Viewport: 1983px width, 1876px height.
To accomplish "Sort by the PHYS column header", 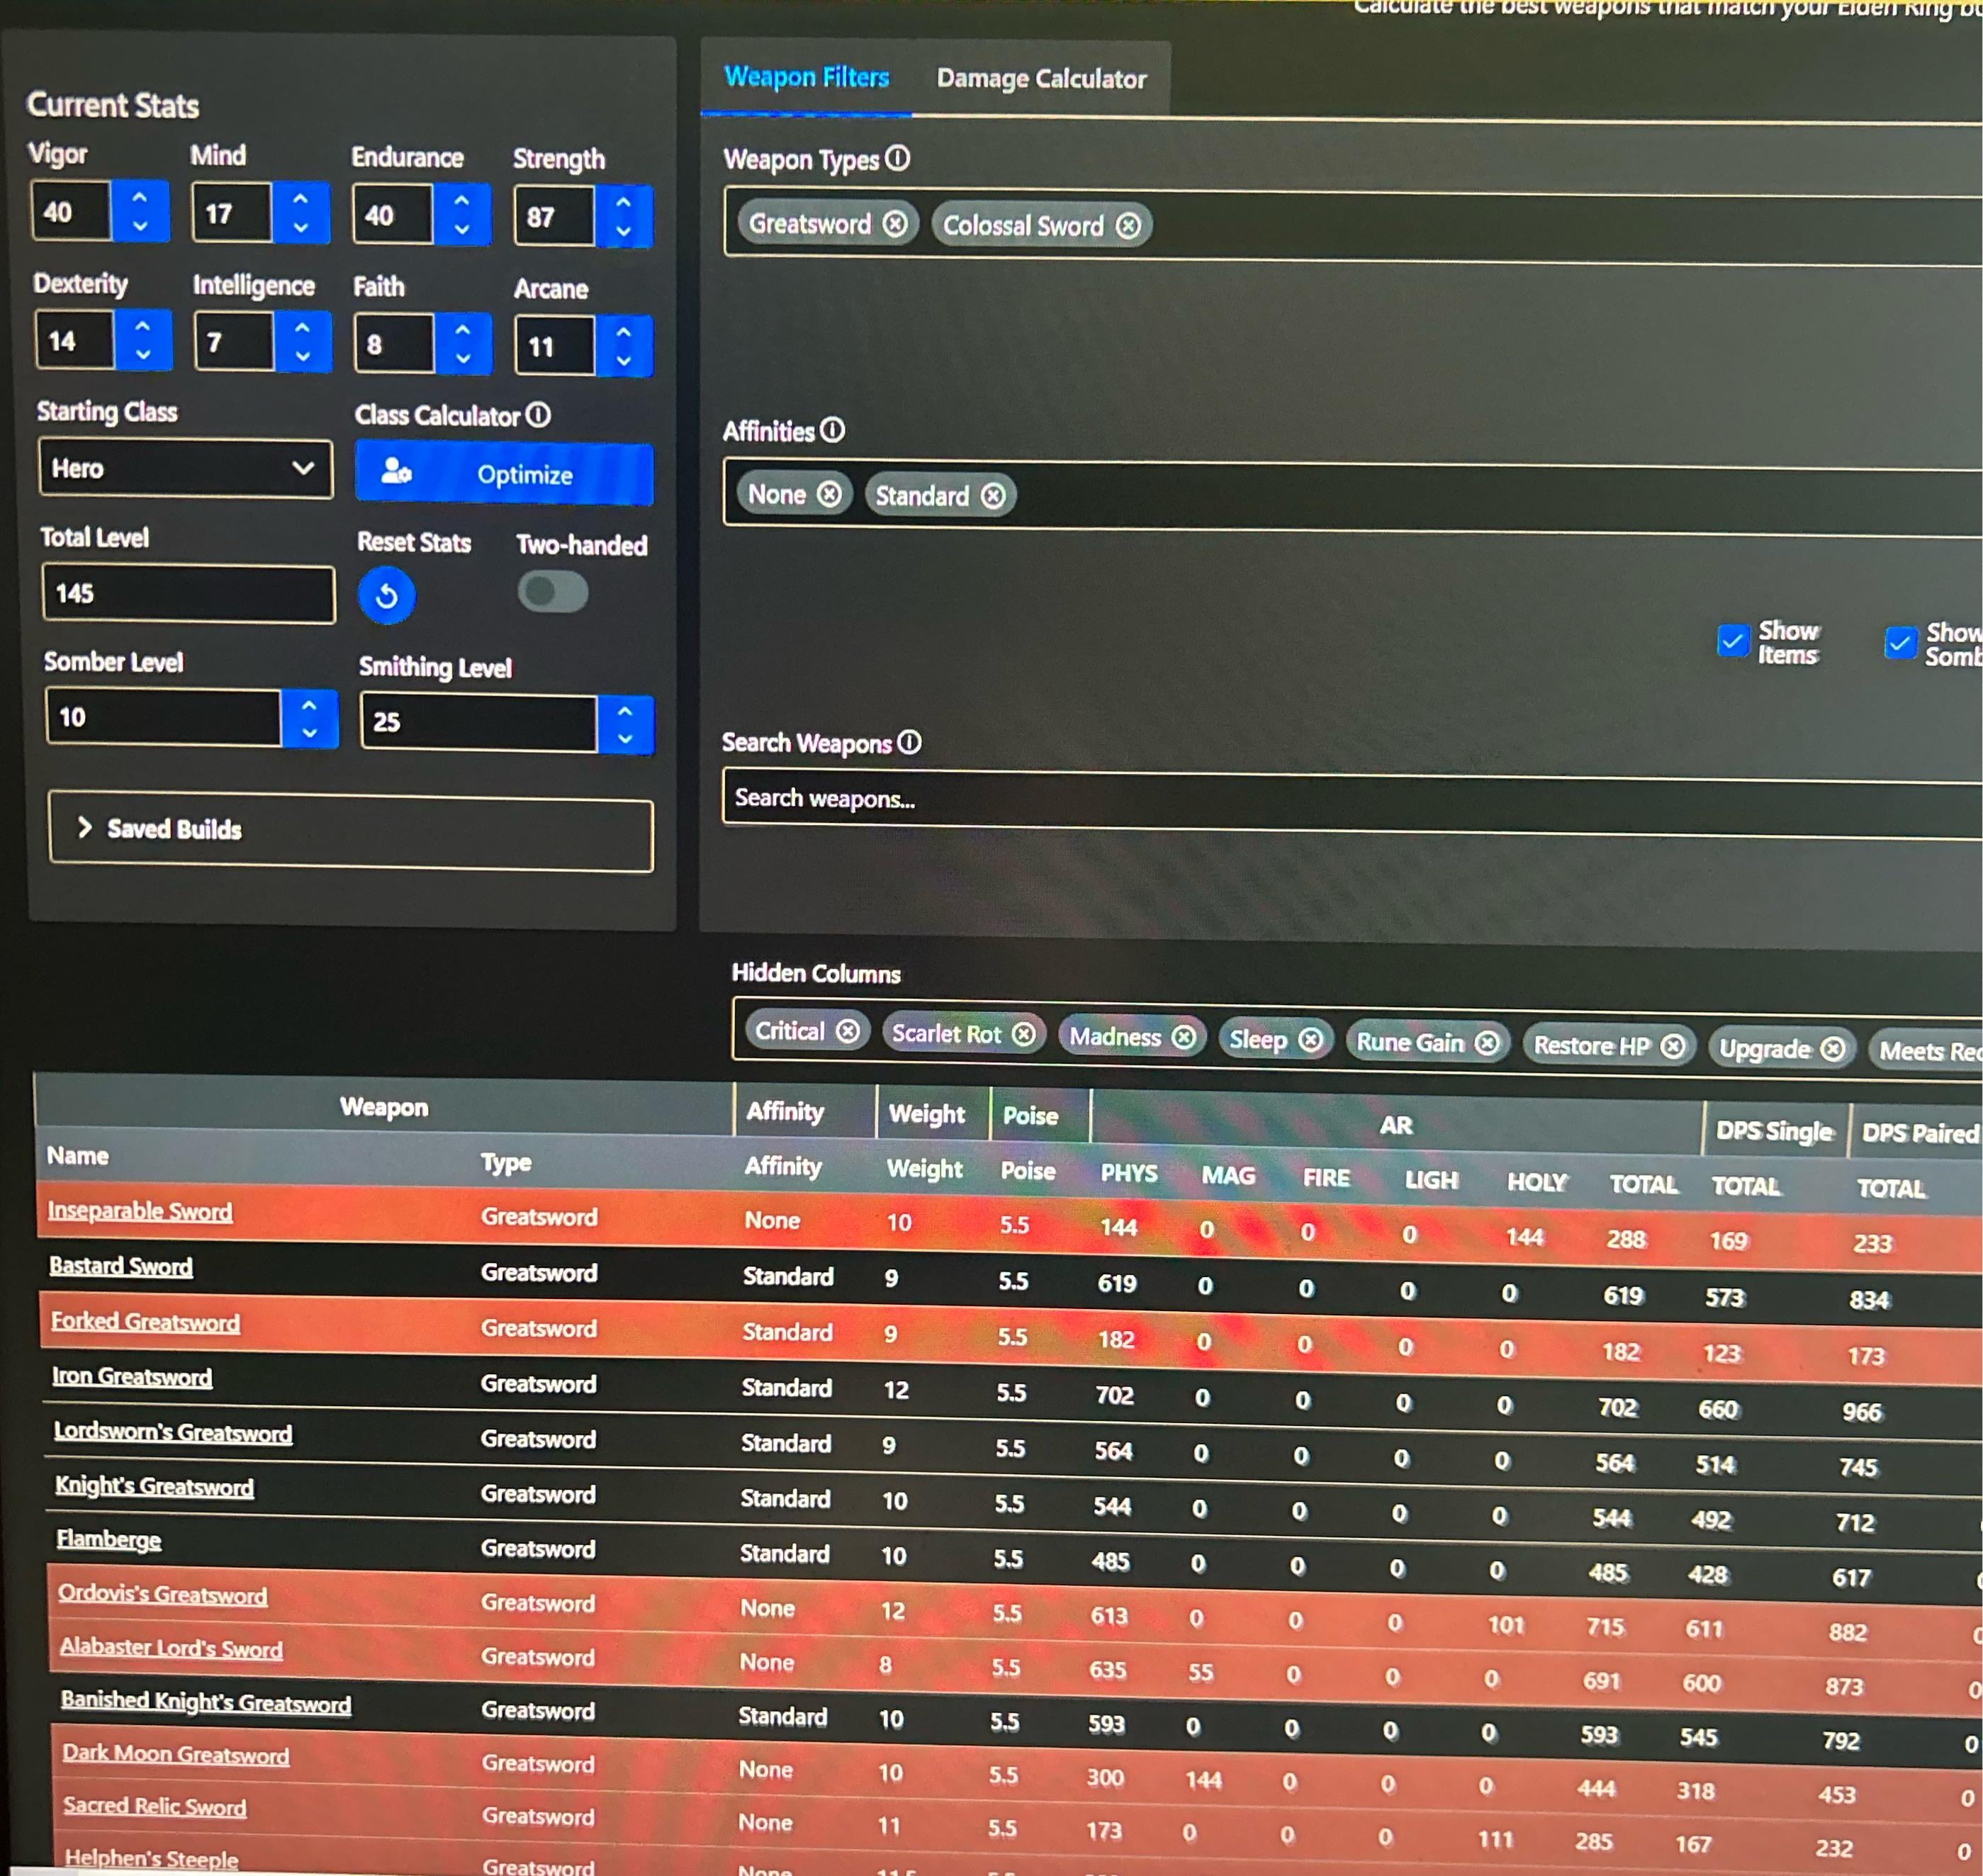I will pos(1129,1173).
